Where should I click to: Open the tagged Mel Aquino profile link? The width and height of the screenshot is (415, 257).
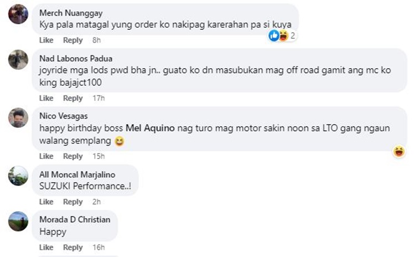[149, 128]
